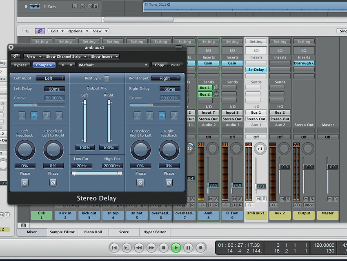Select half note for Right Delay

pyautogui.click(x=137, y=115)
